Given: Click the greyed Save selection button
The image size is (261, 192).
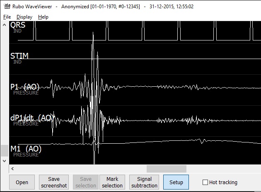Looking at the screenshot, I should pyautogui.click(x=86, y=182).
